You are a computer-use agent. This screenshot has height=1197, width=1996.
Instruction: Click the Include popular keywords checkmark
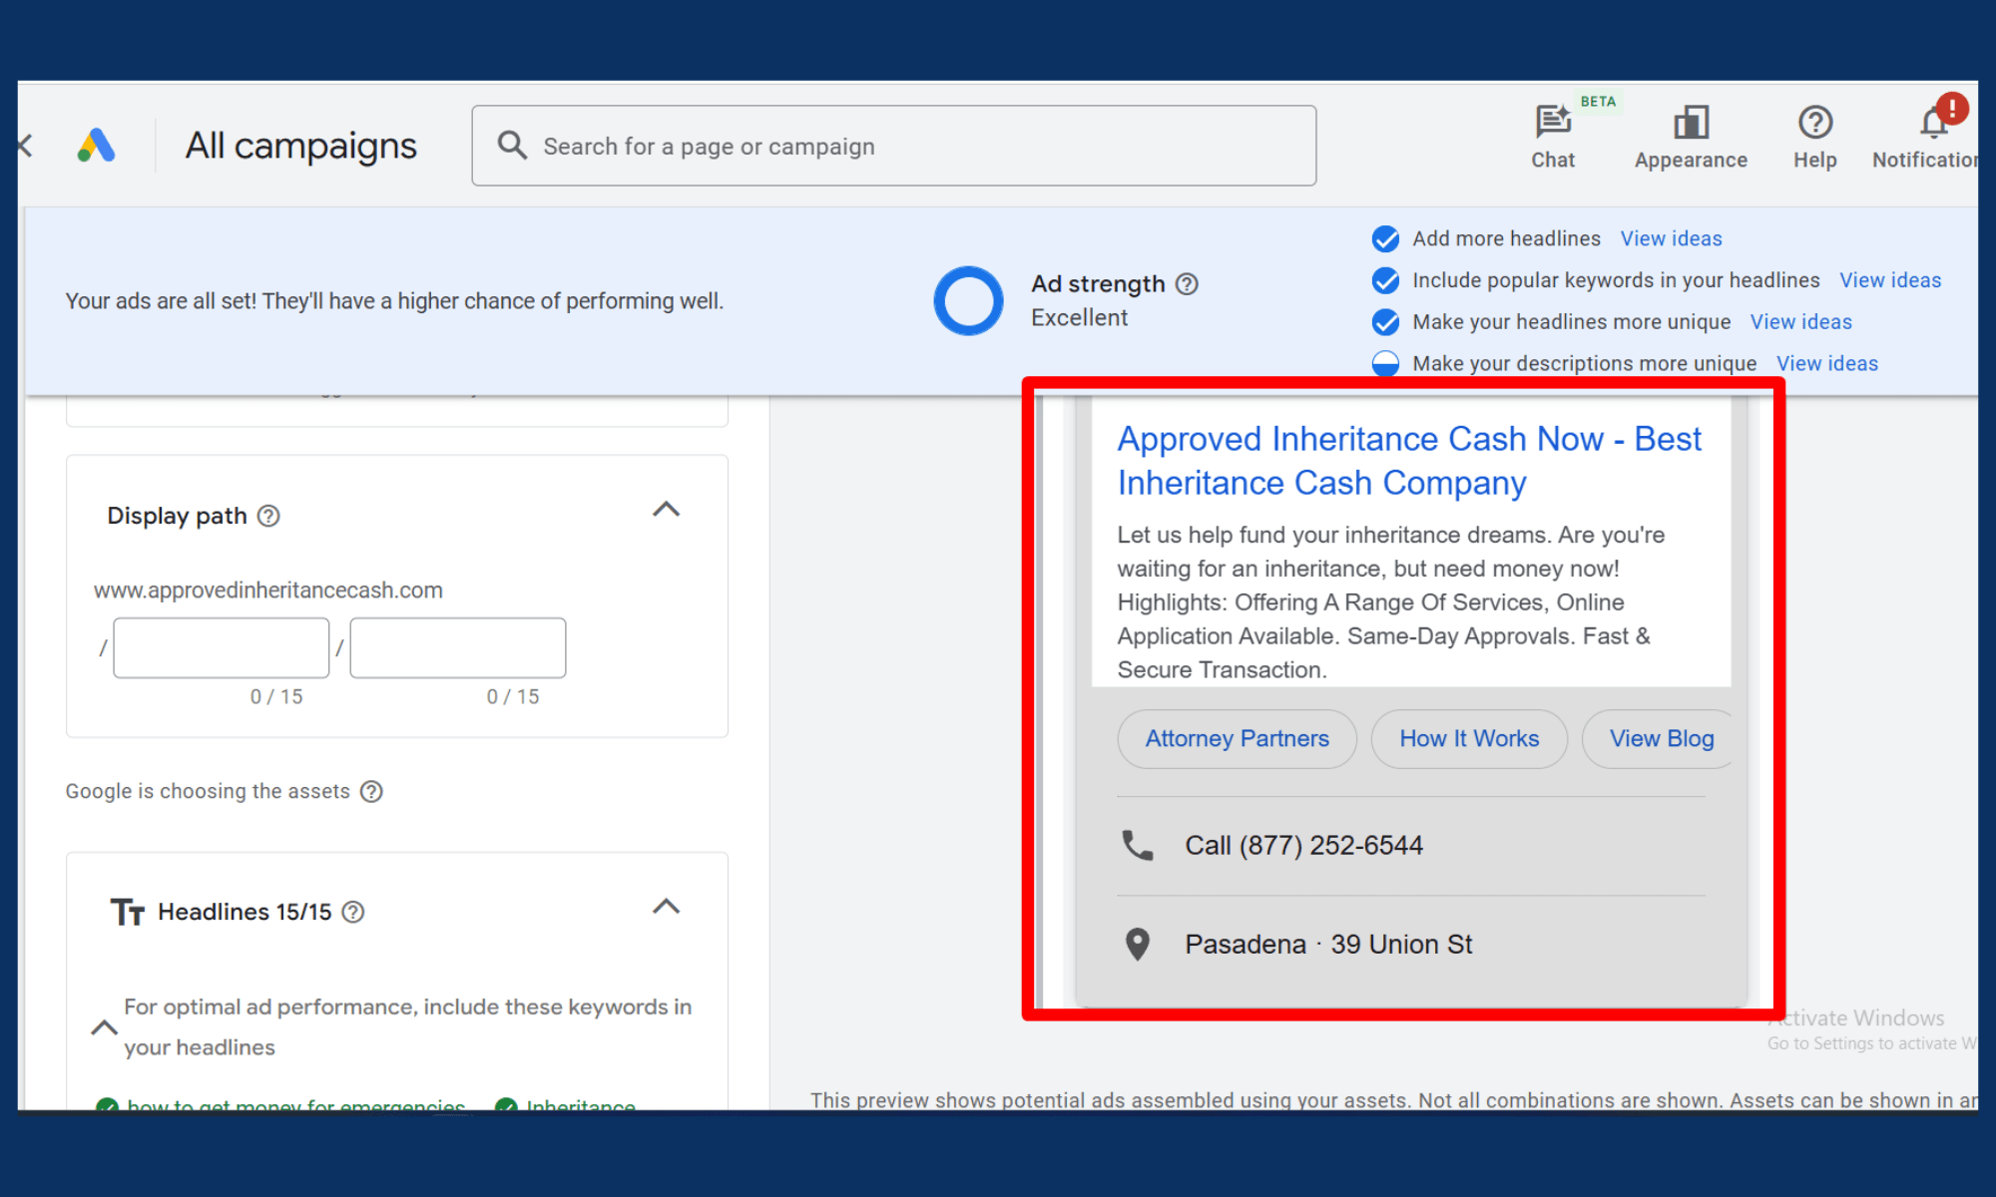[1385, 280]
